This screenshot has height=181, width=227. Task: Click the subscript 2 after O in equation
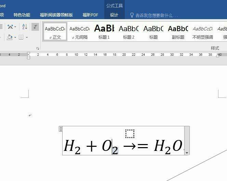pos(115,151)
